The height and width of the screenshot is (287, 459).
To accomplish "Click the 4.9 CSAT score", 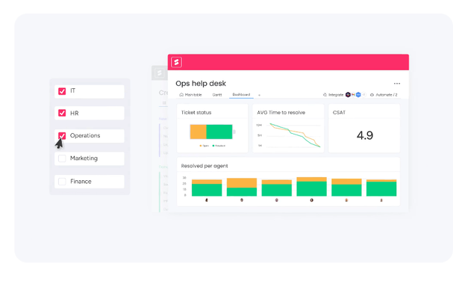I will coord(365,135).
